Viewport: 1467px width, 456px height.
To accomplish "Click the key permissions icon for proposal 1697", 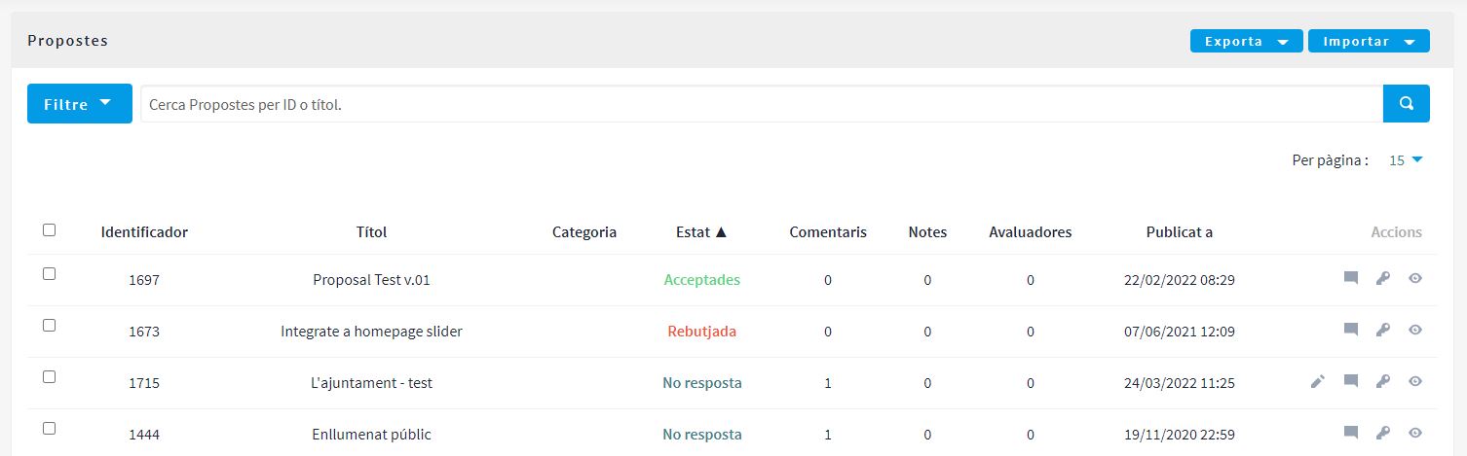I will click(1382, 279).
